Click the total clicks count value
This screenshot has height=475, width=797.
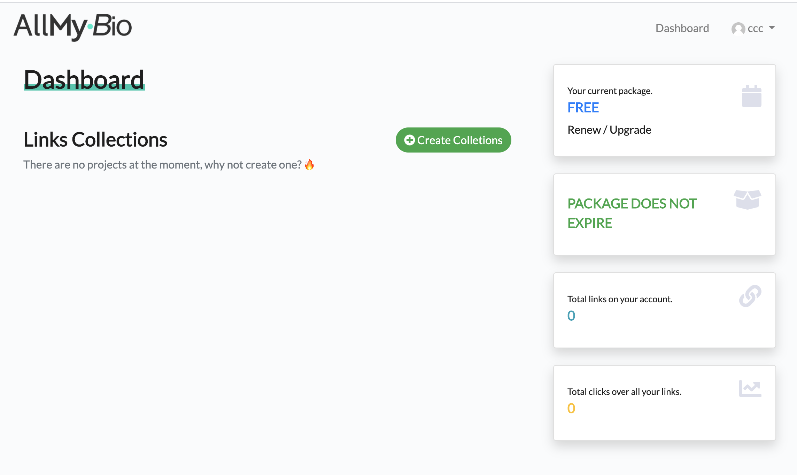pos(571,408)
